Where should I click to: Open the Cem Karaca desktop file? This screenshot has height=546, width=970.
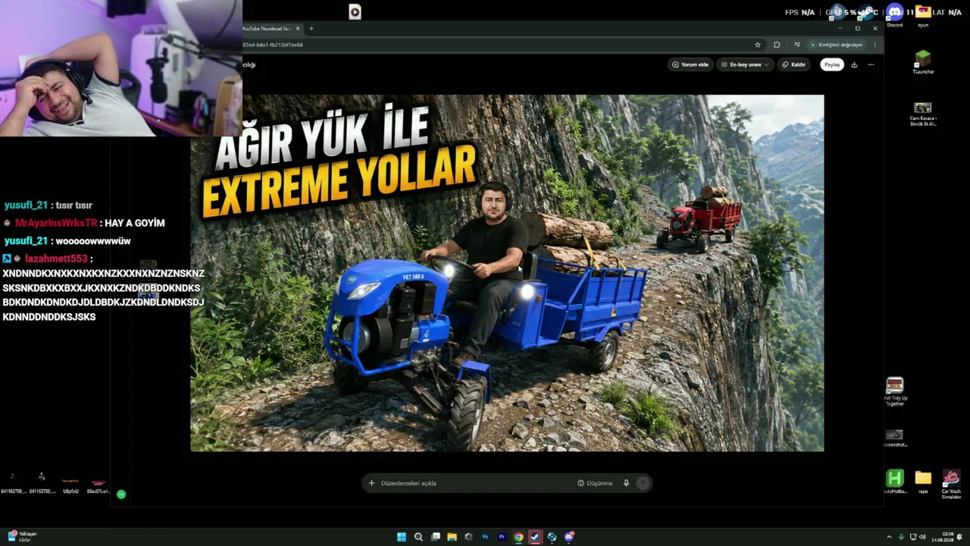click(x=923, y=114)
